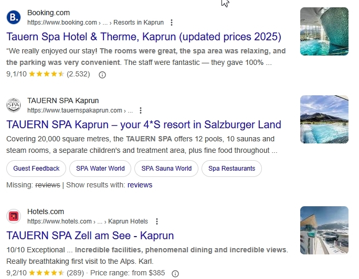
Task: Select the Guest Feedback sitelink chip
Action: coord(37,169)
